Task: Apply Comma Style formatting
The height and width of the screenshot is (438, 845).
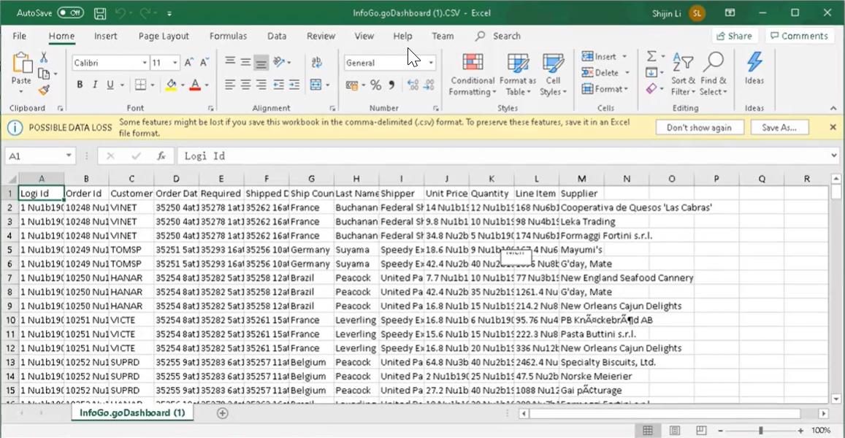Action: (391, 85)
